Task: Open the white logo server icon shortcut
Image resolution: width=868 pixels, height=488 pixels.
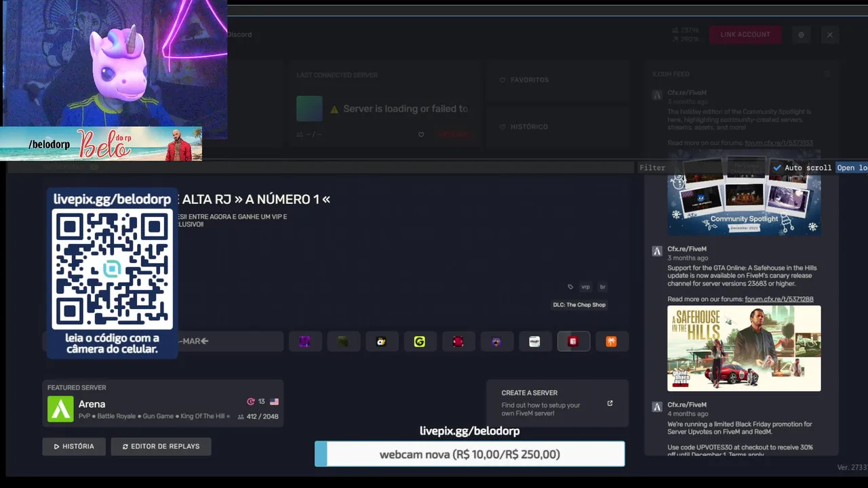Action: tap(534, 342)
